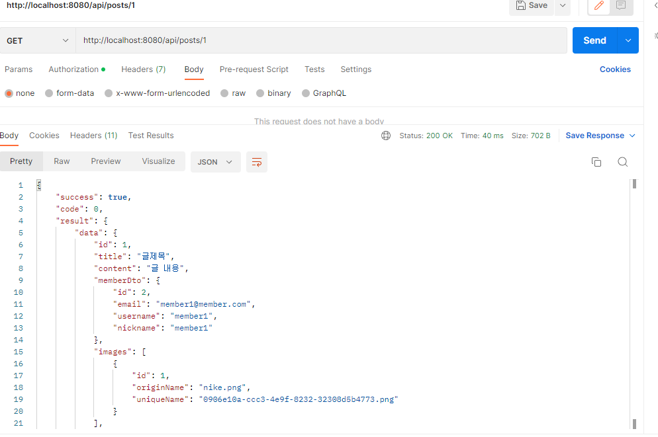Select x-www-form-urlencoded radio button

(109, 93)
